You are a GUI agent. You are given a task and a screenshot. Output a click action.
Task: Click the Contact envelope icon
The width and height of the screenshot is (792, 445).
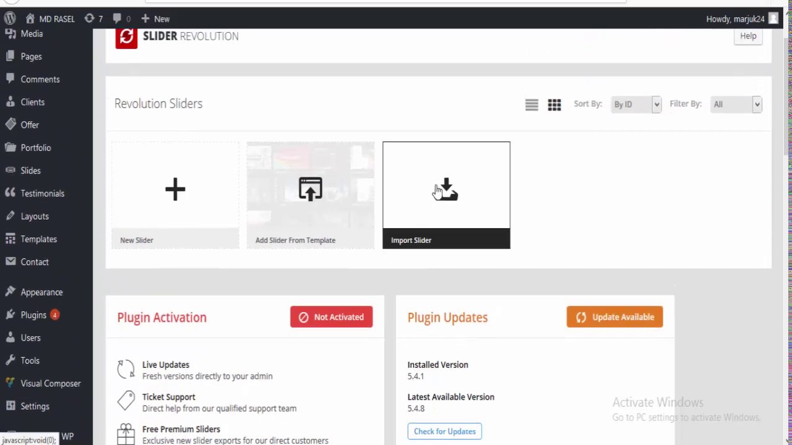[x=10, y=262]
